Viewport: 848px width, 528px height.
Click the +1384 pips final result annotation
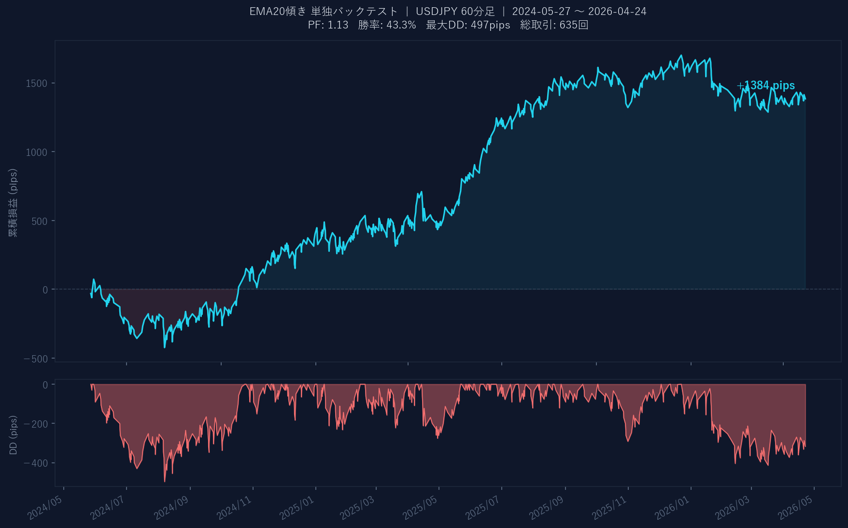(765, 85)
